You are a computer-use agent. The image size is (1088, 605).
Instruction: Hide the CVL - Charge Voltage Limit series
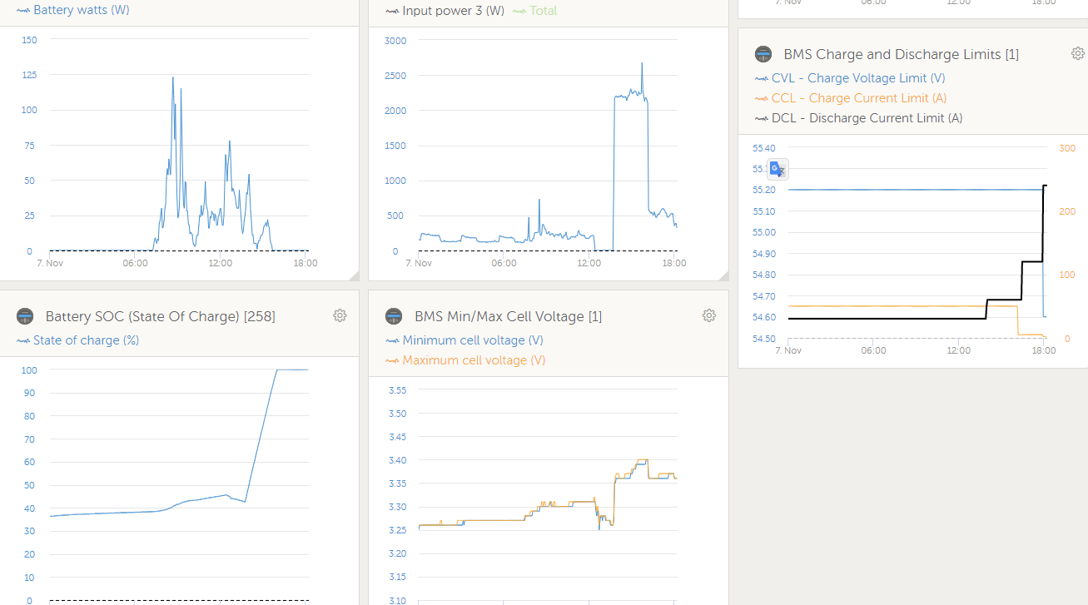857,78
